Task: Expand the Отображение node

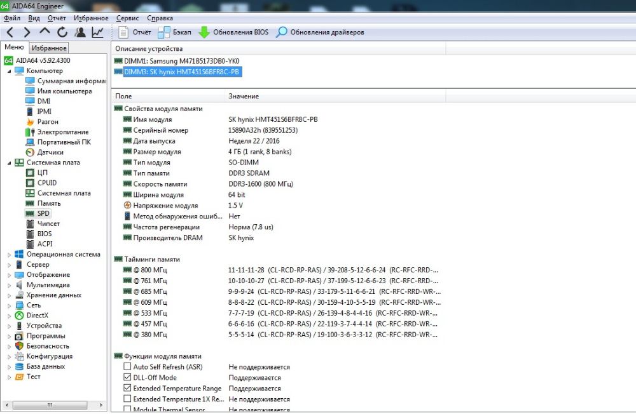Action: pyautogui.click(x=10, y=275)
